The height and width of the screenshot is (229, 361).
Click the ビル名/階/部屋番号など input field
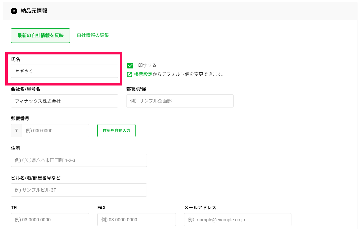(x=79, y=190)
